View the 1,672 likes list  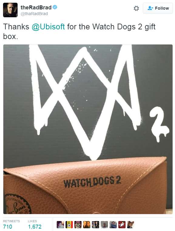click(35, 224)
